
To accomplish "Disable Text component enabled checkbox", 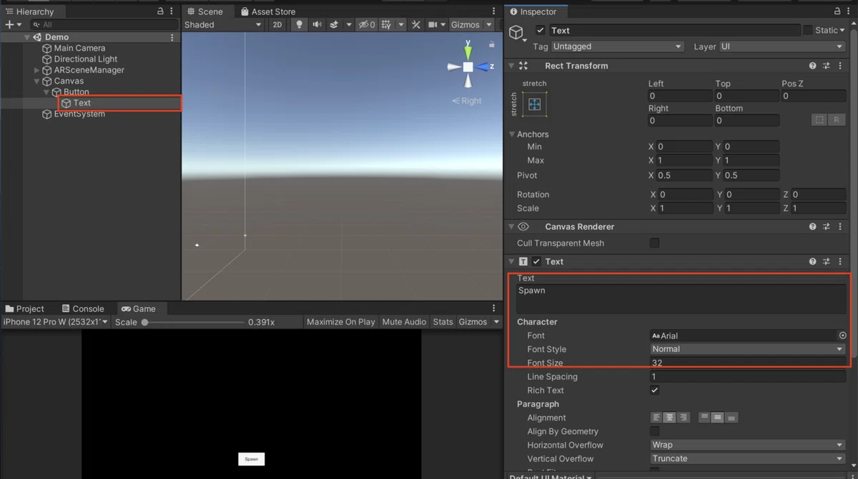I will coord(536,262).
